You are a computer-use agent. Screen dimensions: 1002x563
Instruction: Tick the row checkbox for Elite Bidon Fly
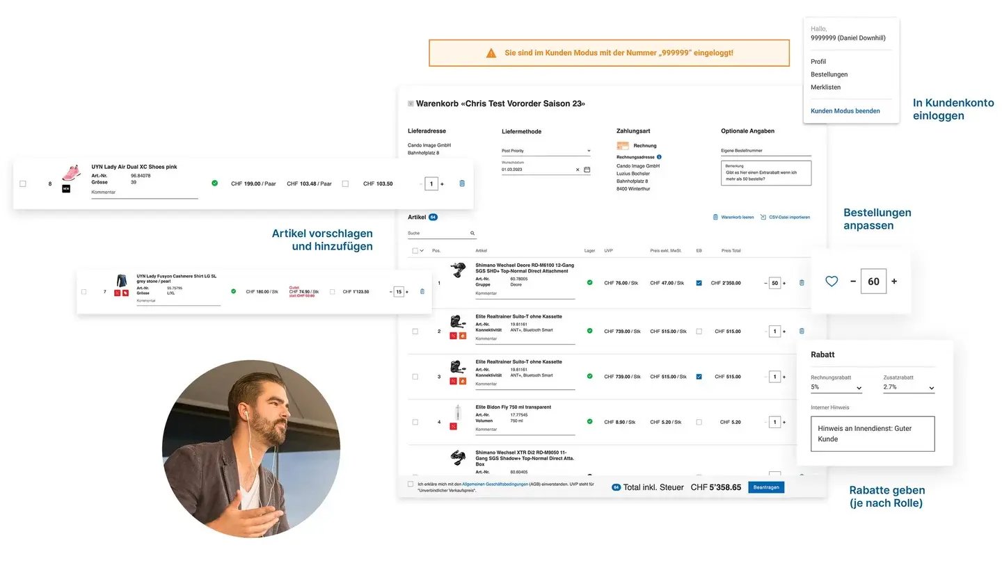pos(415,422)
